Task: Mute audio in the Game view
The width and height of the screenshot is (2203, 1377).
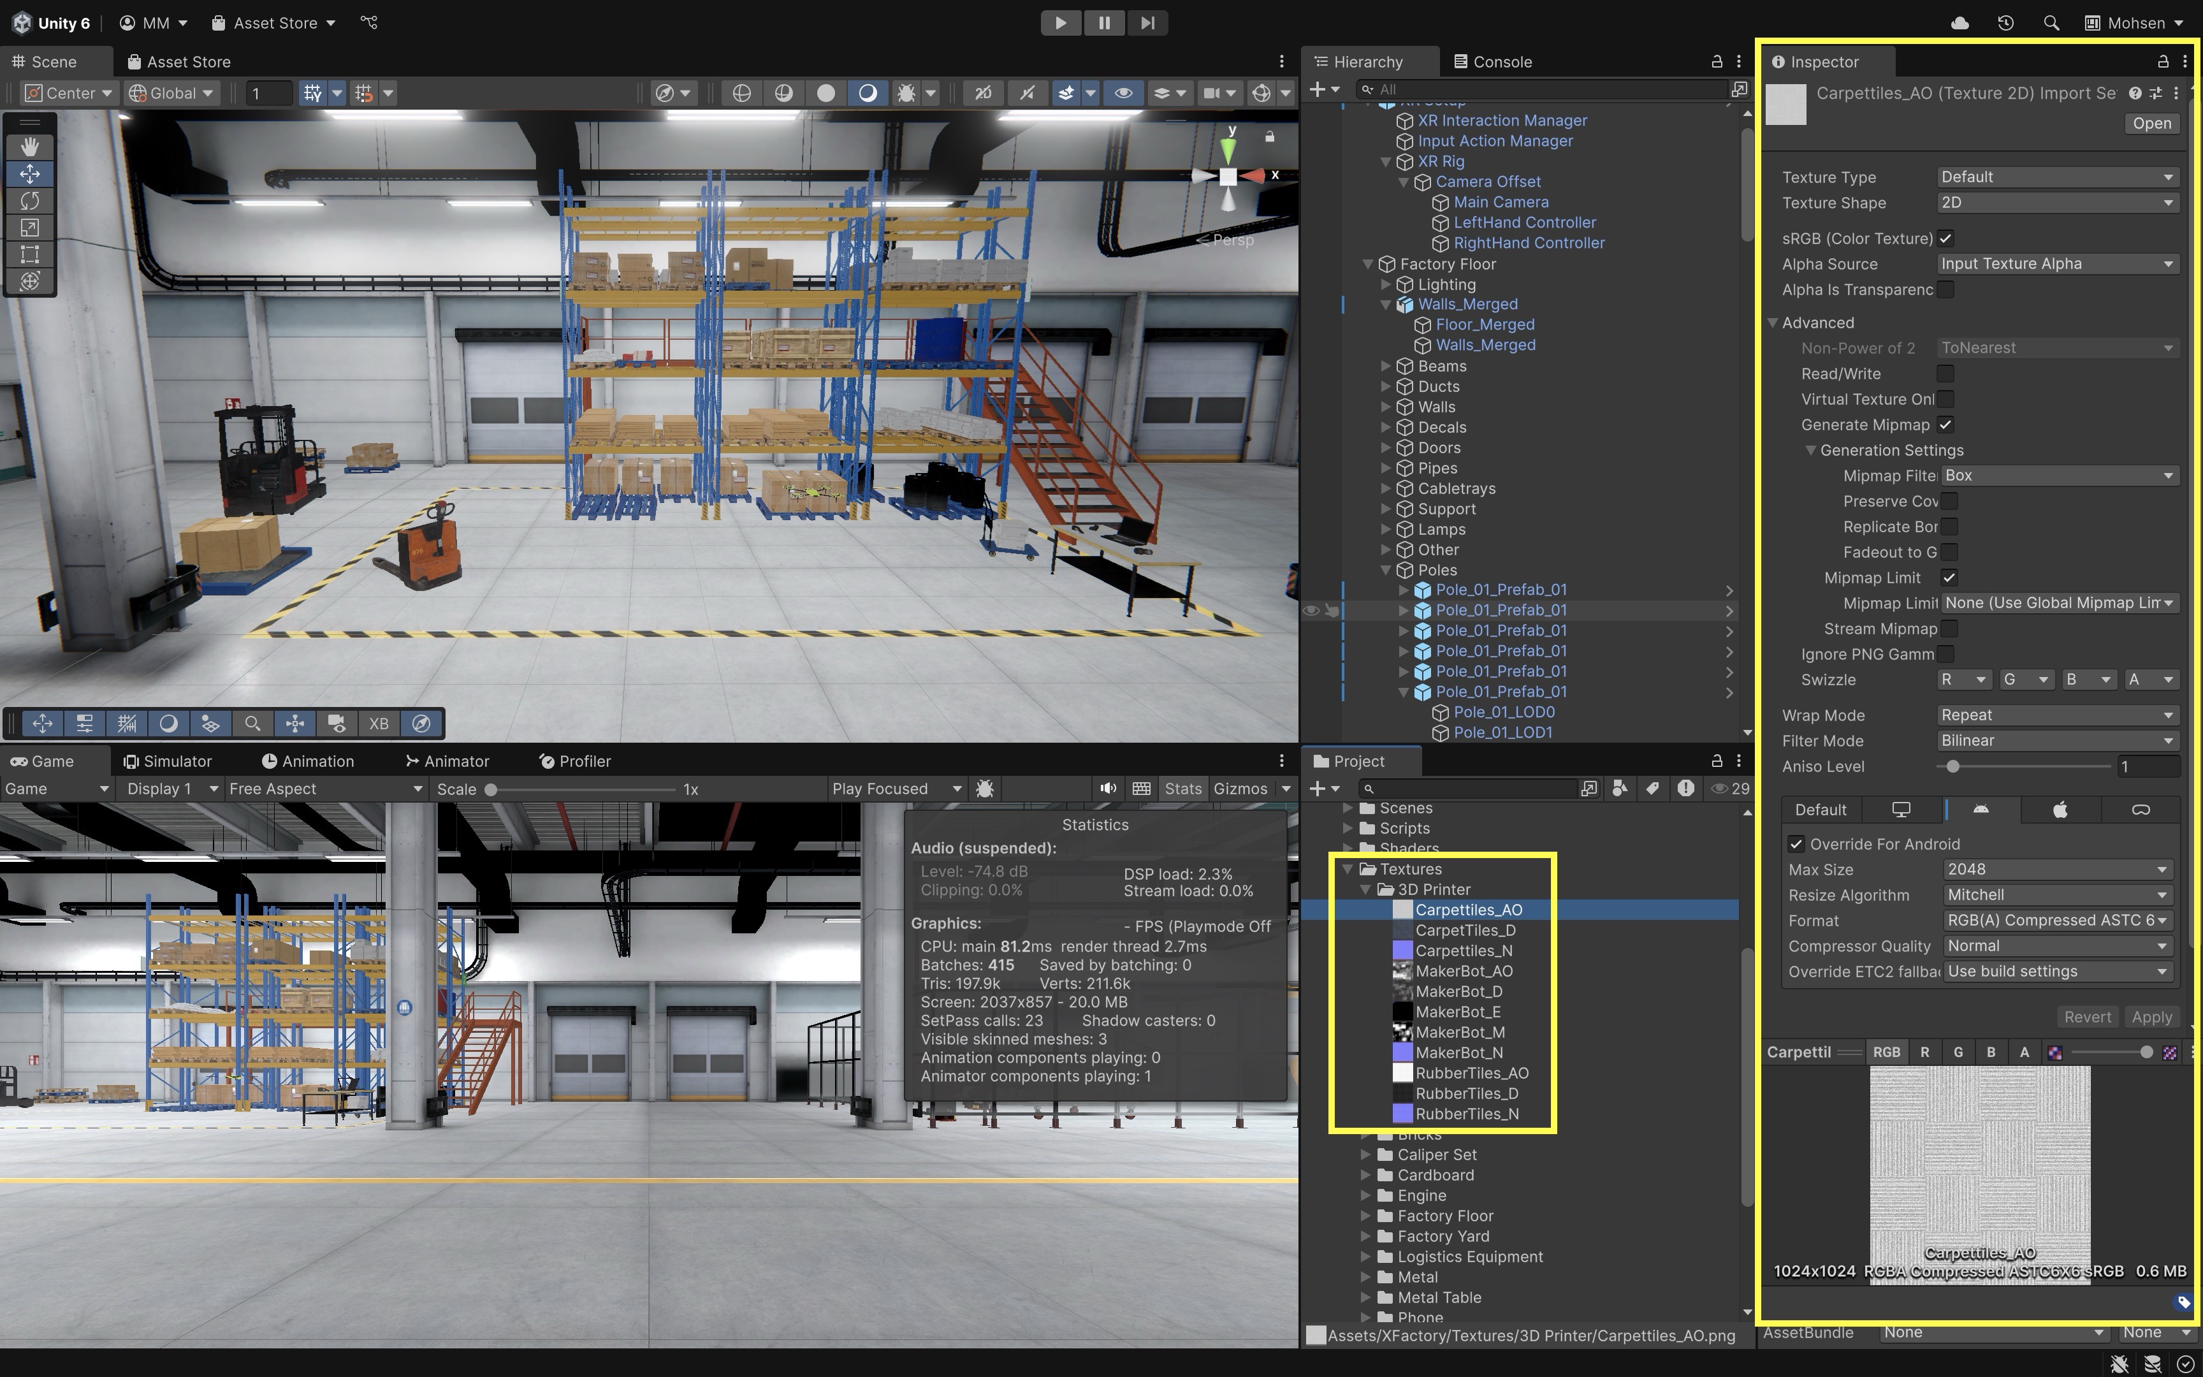Action: coord(1107,789)
